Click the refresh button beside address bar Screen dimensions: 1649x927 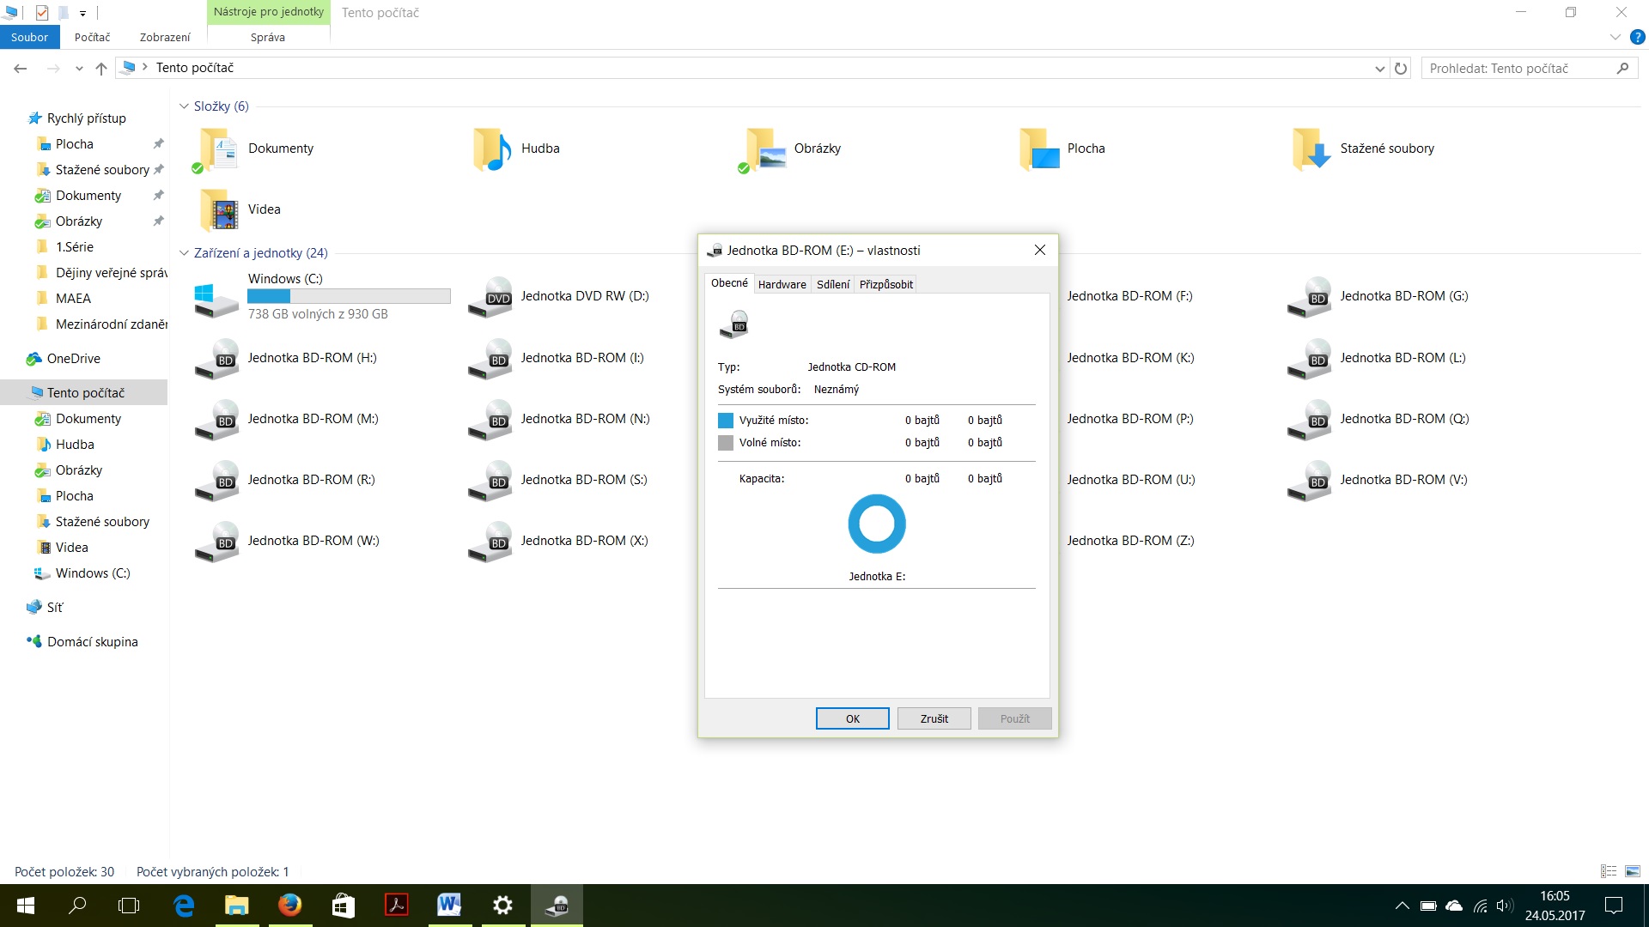1401,69
